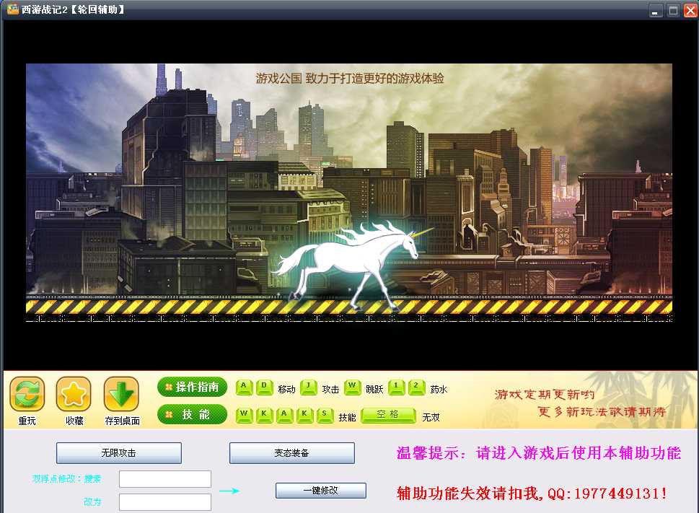Viewport: 699px width, 513px height.
Task: Click the K key between W and A
Action: [264, 416]
